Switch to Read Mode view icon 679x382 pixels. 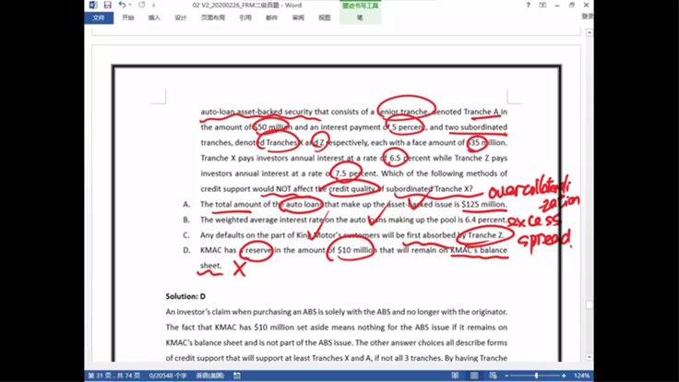pos(455,376)
